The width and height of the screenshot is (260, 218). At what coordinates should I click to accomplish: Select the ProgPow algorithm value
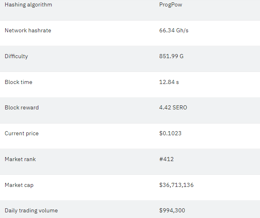[x=171, y=5]
